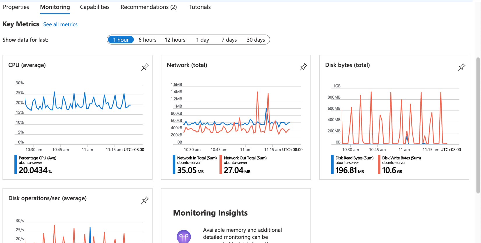481x243 pixels.
Task: Open the See all metrics link
Action: [x=60, y=24]
